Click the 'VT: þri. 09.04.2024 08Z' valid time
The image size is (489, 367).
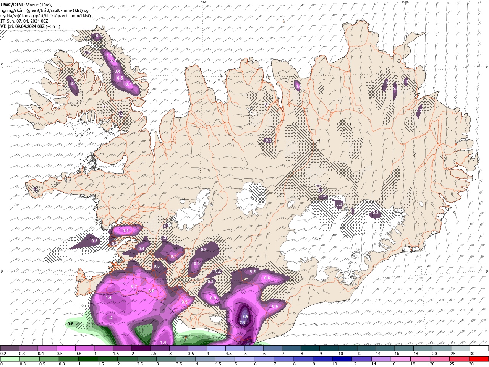point(23,26)
